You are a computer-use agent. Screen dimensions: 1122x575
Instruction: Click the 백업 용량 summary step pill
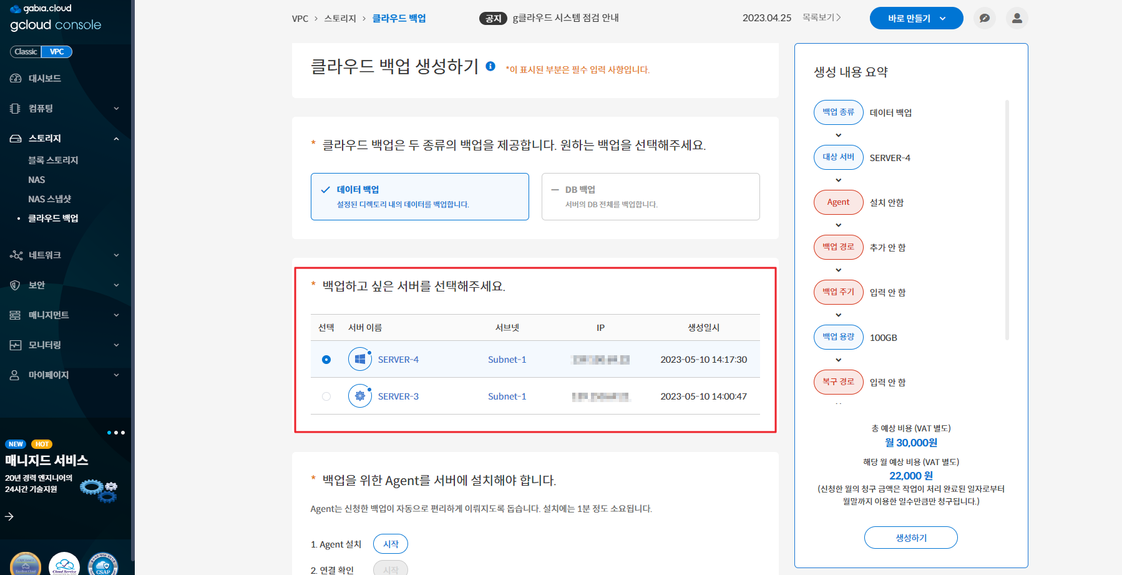(839, 337)
